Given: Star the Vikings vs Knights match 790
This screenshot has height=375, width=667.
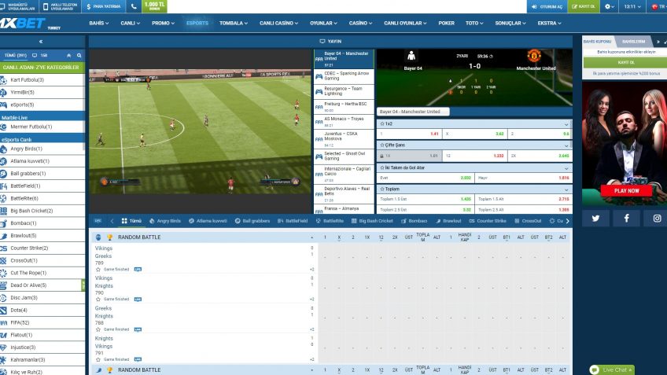Looking at the screenshot, I should (98, 300).
